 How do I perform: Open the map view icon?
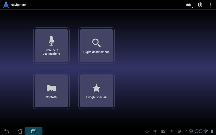tap(200, 5)
